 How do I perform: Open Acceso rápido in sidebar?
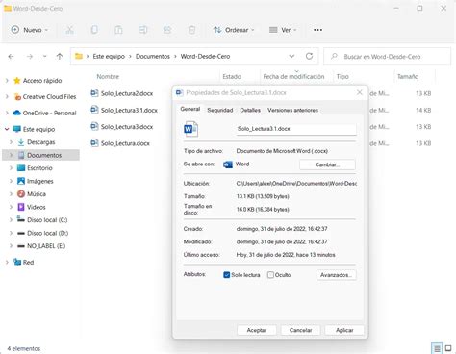(x=42, y=81)
